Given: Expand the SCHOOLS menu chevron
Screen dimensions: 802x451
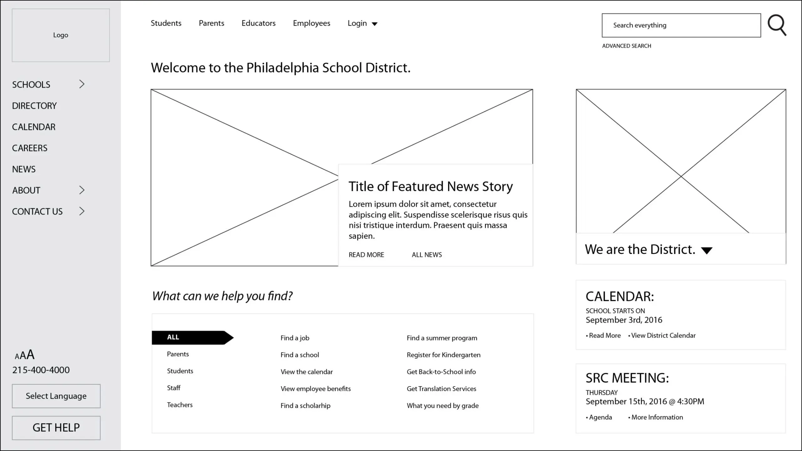Looking at the screenshot, I should click(x=82, y=84).
